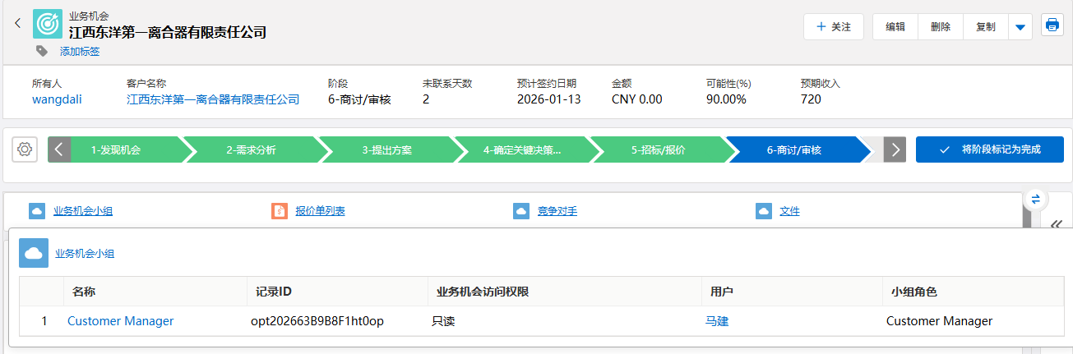Screen dimensions: 1073x354
Task: Select the 1-发现机会 stage
Action: (x=115, y=150)
